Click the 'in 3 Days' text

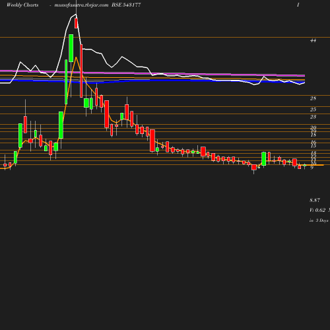pyautogui.click(x=319, y=220)
